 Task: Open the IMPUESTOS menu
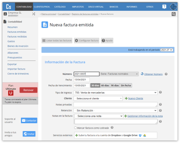(x=78, y=7)
